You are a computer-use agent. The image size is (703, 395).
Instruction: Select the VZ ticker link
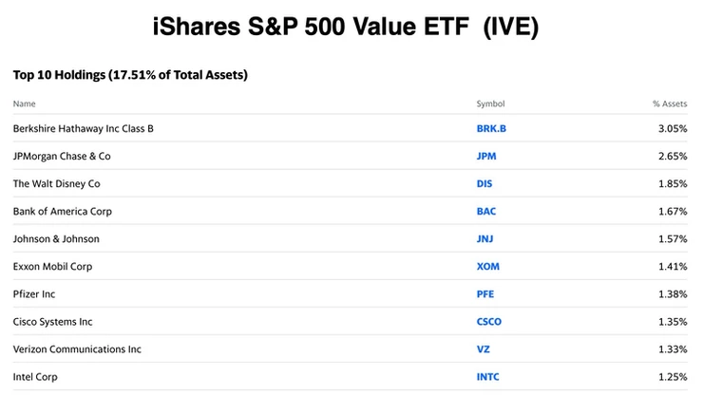click(x=484, y=349)
